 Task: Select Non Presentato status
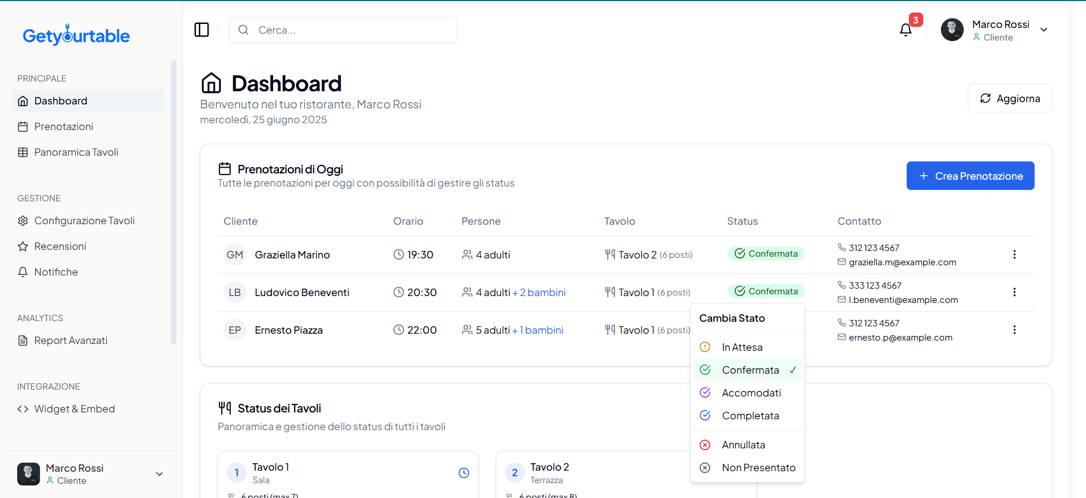pos(747,467)
